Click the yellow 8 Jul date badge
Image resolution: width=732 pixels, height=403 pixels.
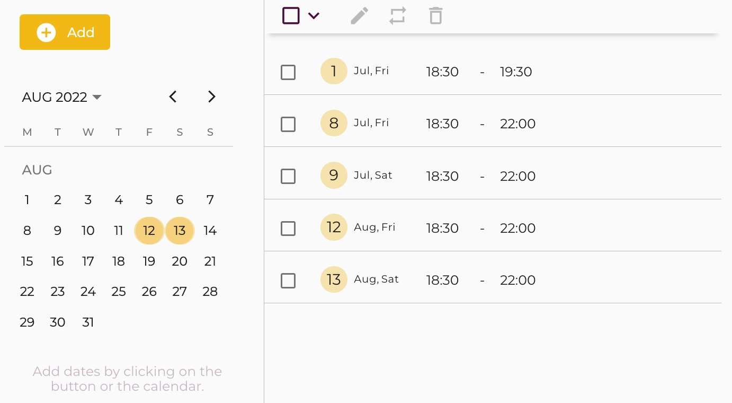(x=334, y=123)
